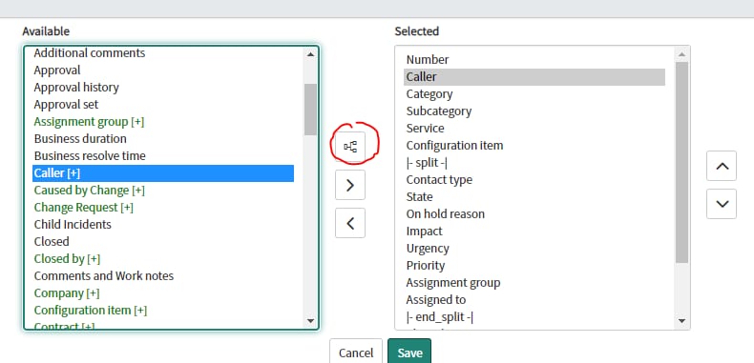
Task: Click Available list scrollbar down arrow
Action: [x=310, y=321]
